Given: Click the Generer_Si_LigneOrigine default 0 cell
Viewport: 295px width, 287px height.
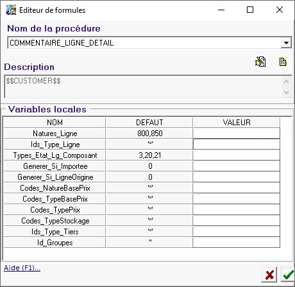Looking at the screenshot, I should tap(149, 177).
